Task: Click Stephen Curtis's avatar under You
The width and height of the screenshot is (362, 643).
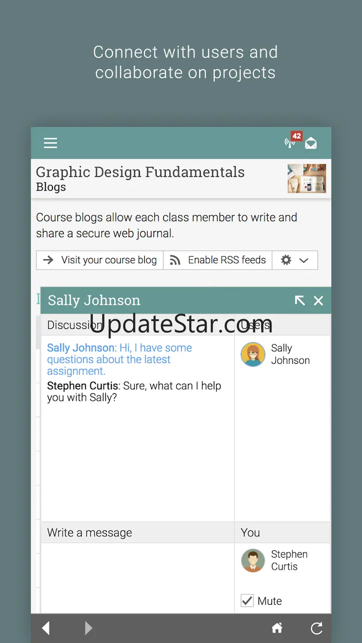Action: 253,560
